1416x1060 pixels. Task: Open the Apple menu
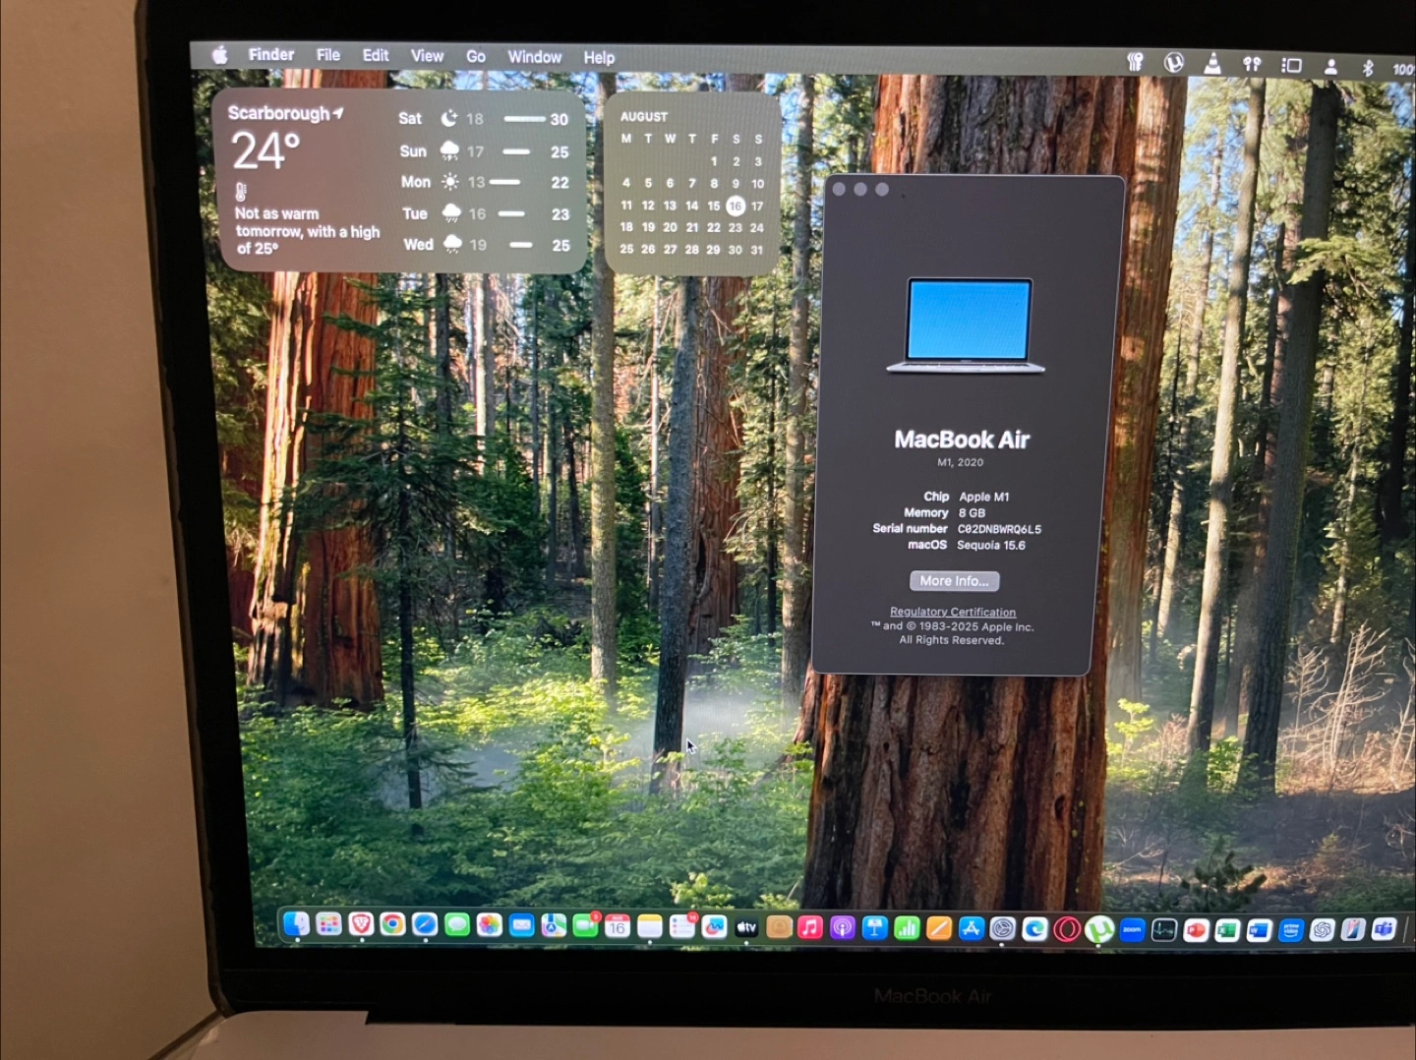(x=220, y=55)
